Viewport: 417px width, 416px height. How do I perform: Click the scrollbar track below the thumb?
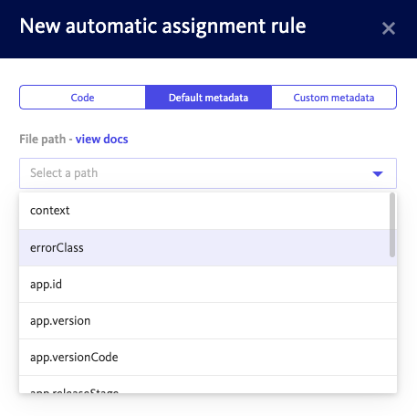pos(392,325)
